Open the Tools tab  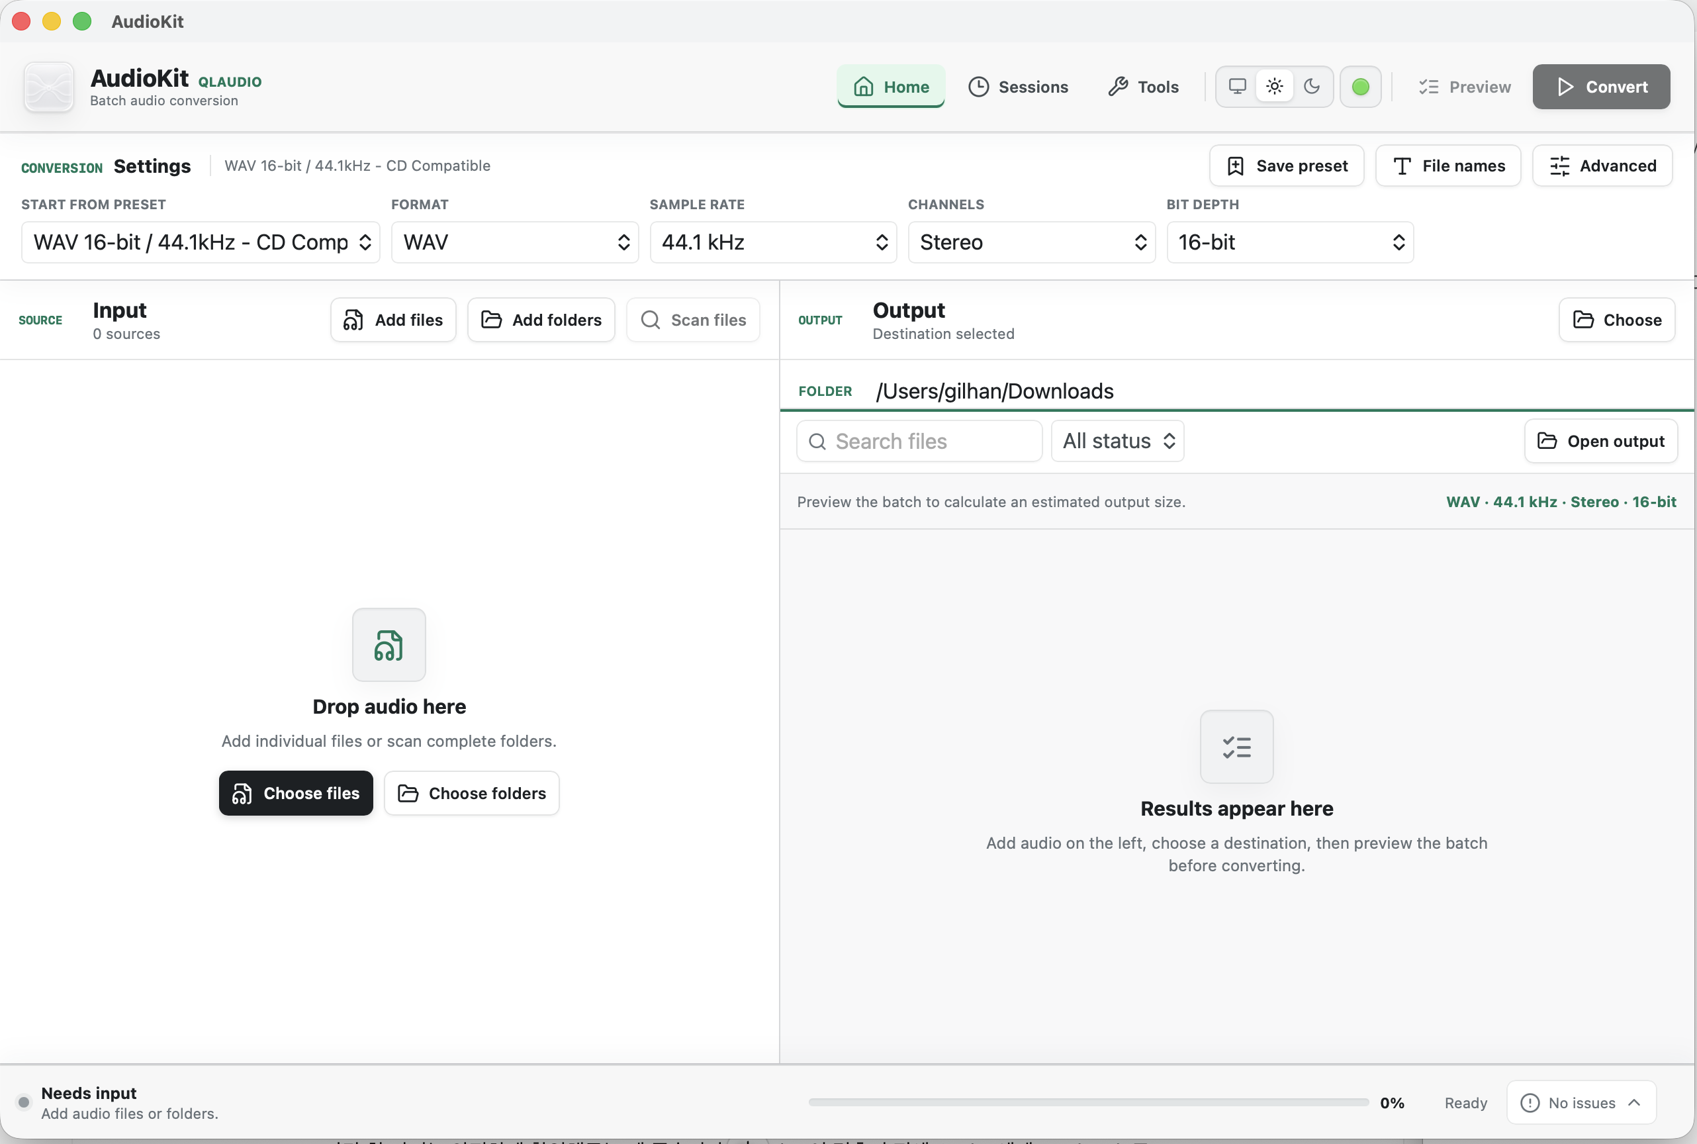tap(1144, 87)
